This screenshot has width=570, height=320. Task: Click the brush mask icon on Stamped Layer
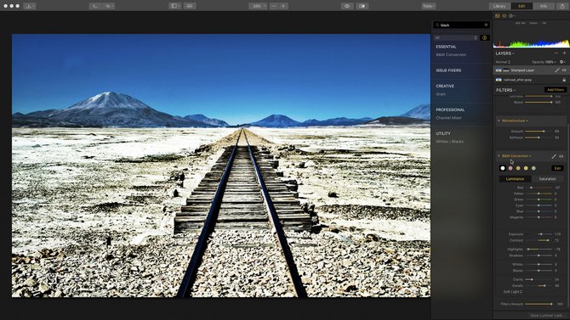[557, 70]
